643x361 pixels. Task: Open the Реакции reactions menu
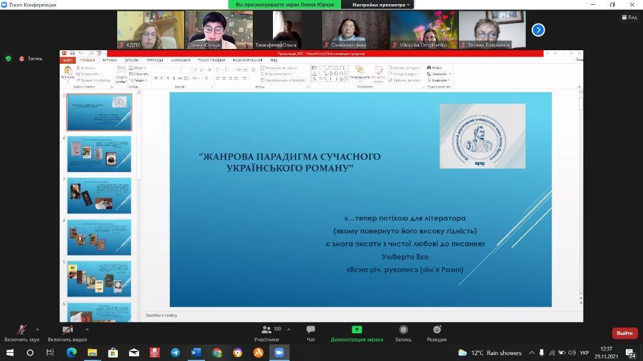coord(436,333)
